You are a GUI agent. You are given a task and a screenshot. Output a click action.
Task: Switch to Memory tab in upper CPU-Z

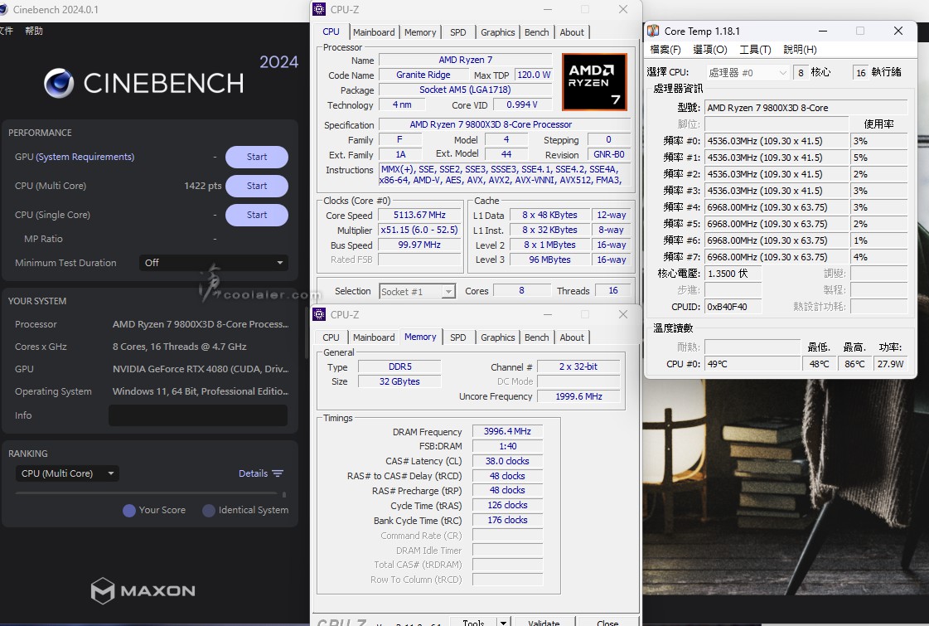coord(420,32)
